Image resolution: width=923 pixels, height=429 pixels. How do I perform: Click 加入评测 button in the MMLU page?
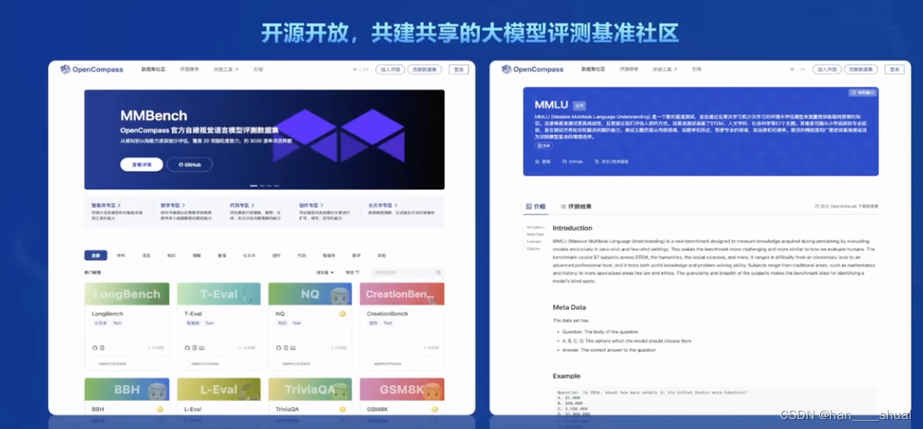(x=827, y=69)
